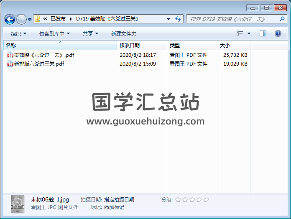The height and width of the screenshot is (219, 291).
Task: Set rating to two stars
Action: click(x=185, y=200)
